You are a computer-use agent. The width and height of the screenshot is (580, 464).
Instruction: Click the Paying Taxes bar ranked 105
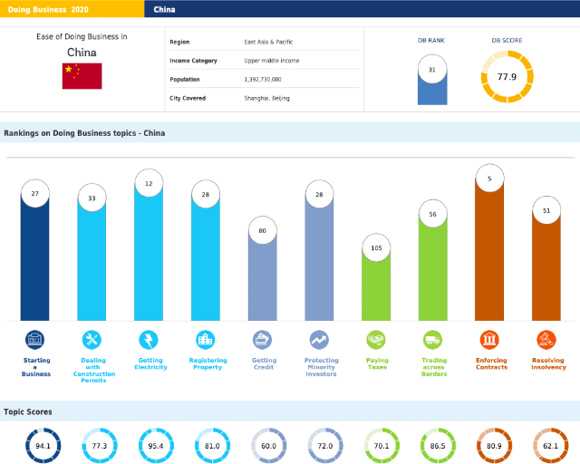377,285
